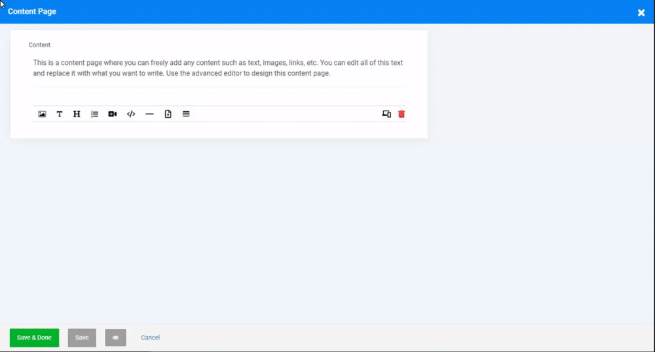This screenshot has height=352, width=655.
Task: Add a horizontal divider line
Action: click(x=149, y=114)
